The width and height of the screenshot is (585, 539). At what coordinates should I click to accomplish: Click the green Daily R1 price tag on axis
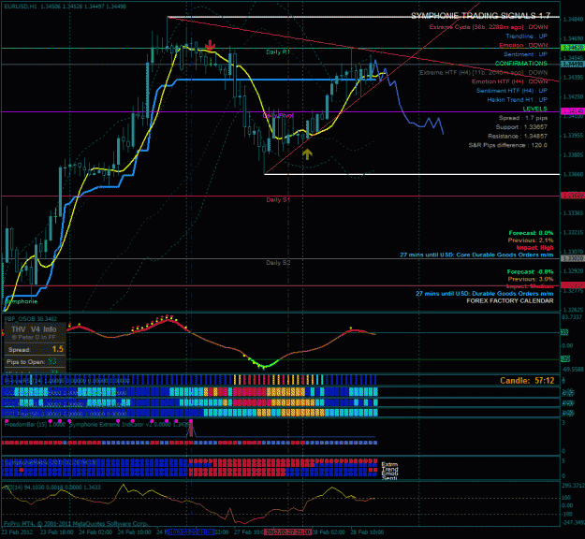click(572, 48)
